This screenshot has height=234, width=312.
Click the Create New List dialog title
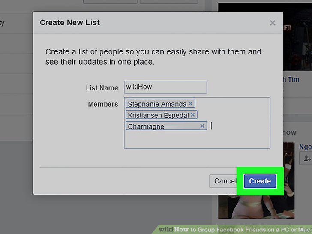[x=70, y=22]
